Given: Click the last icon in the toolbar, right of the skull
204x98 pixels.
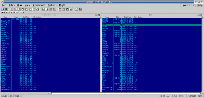Looking at the screenshot, I should pyautogui.click(x=80, y=9).
